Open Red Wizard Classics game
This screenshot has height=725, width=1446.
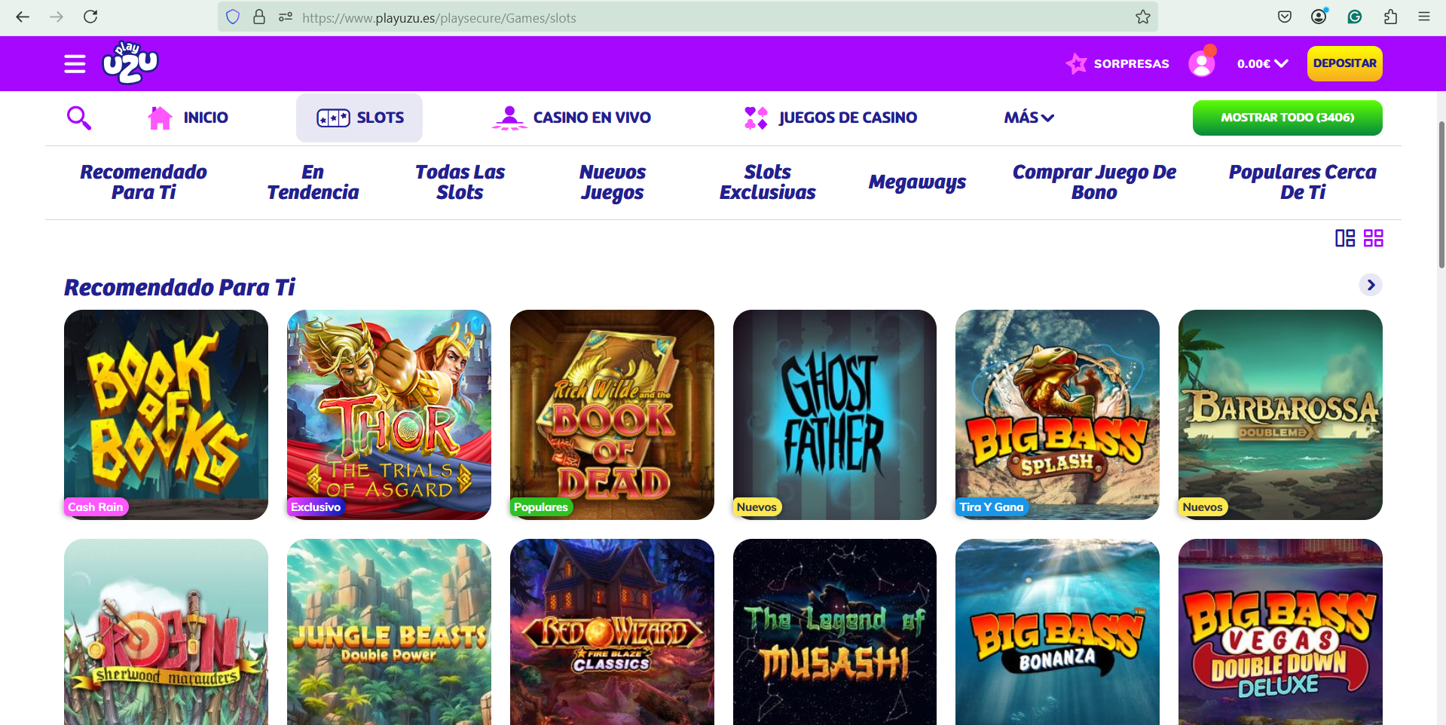tap(612, 632)
